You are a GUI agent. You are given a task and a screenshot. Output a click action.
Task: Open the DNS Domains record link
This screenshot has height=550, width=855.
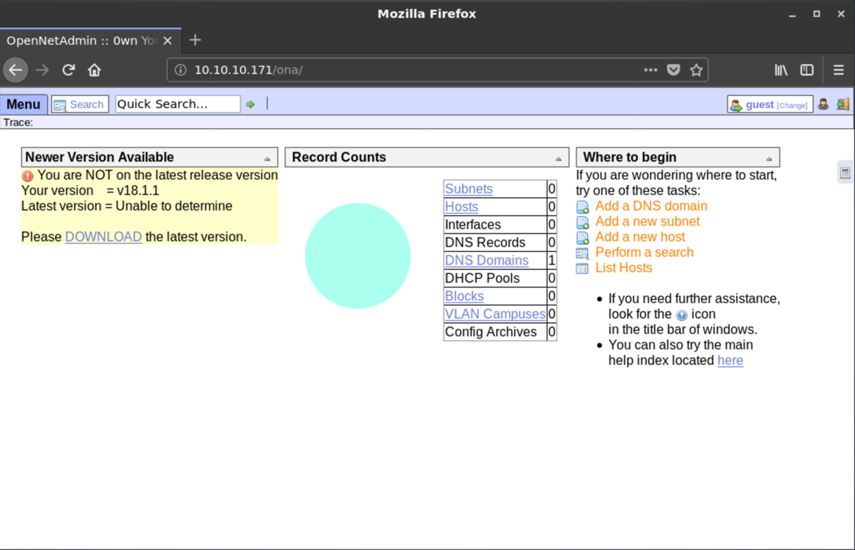[x=487, y=260]
